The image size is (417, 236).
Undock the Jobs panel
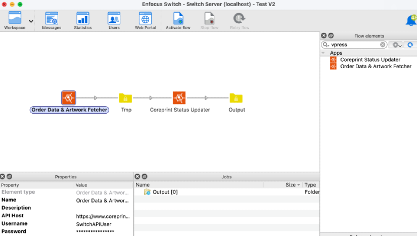coord(144,177)
